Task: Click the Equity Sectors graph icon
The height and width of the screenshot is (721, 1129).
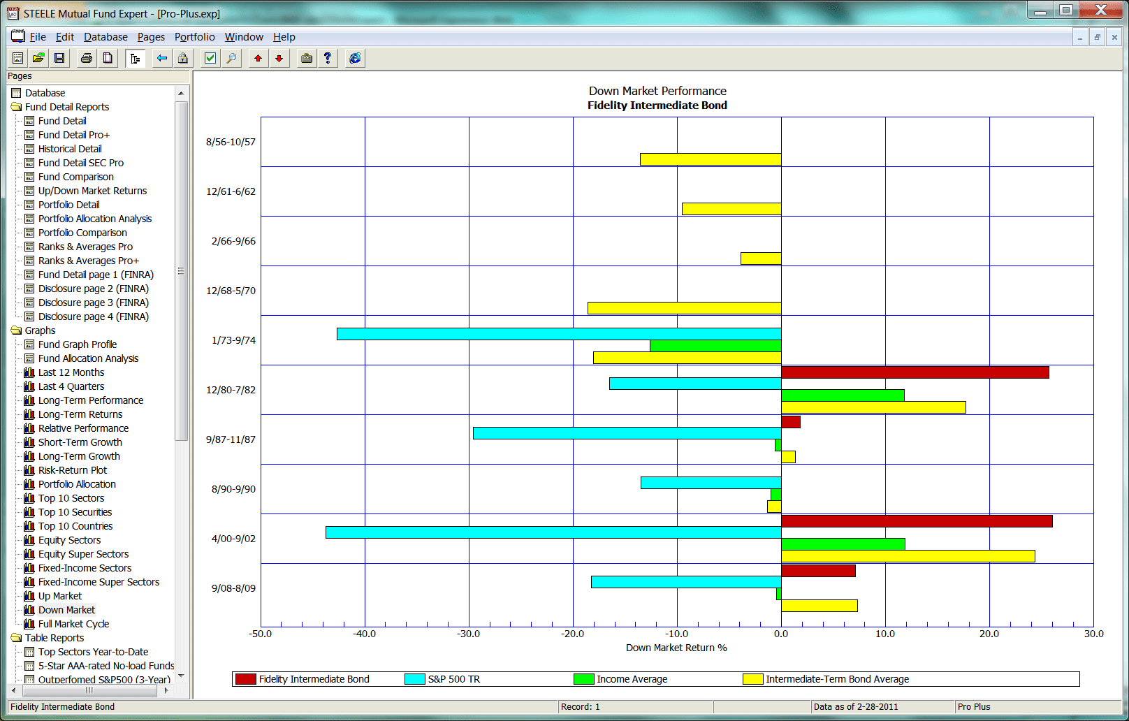Action: pos(29,540)
